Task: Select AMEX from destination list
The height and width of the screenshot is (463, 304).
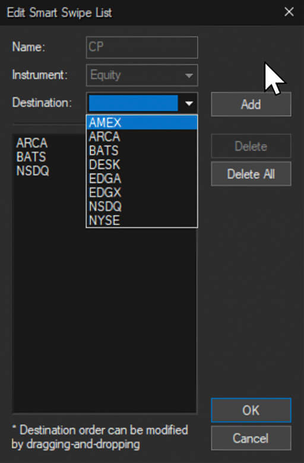Action: [x=142, y=122]
